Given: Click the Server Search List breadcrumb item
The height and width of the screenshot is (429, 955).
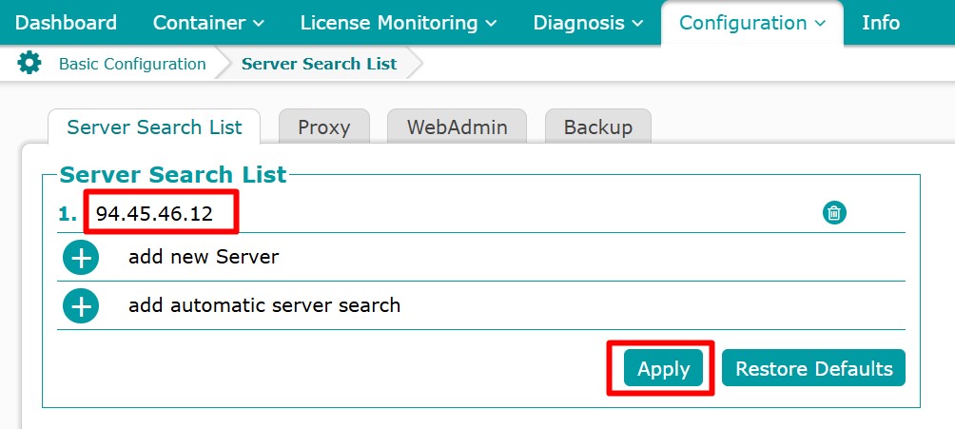Looking at the screenshot, I should point(319,64).
